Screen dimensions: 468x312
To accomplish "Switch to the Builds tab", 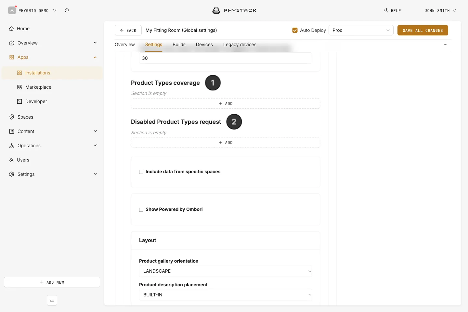I will 179,45.
